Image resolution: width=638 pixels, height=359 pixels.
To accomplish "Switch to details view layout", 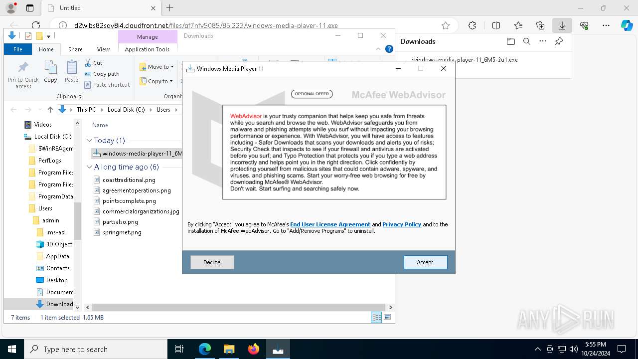I will click(376, 317).
